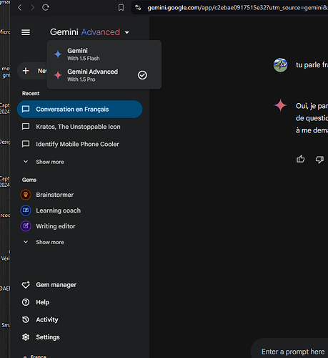Click chat bubble icon beside Identify Mobile Phone Cooler
The width and height of the screenshot is (328, 358).
tap(26, 144)
